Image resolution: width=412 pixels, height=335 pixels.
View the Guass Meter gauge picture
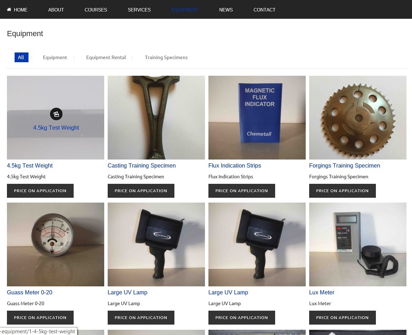click(56, 244)
